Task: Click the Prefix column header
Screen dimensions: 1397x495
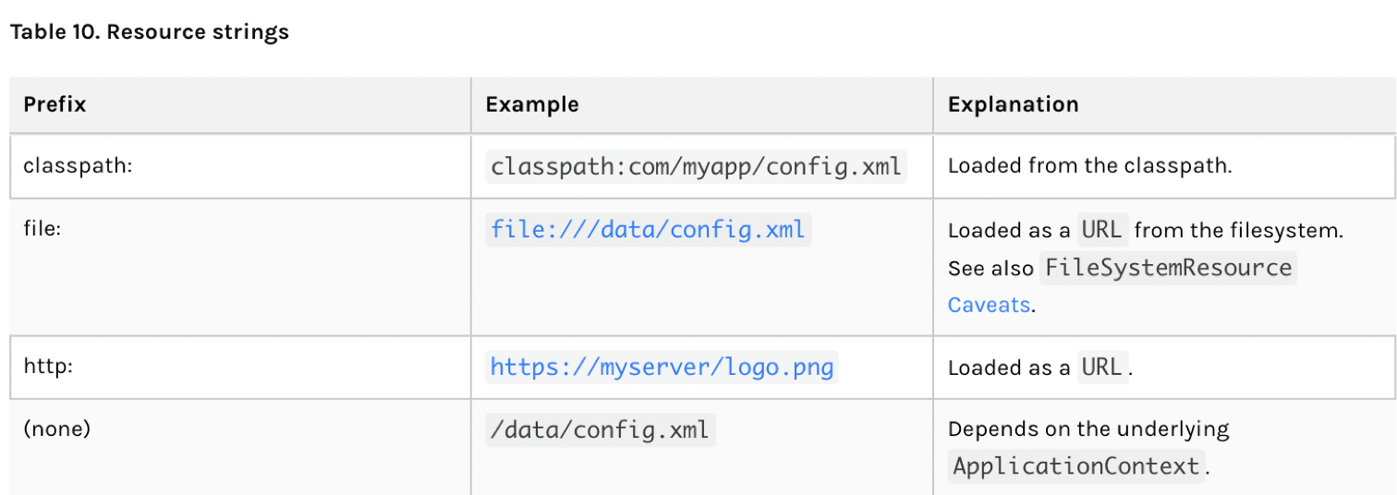Action: tap(55, 104)
